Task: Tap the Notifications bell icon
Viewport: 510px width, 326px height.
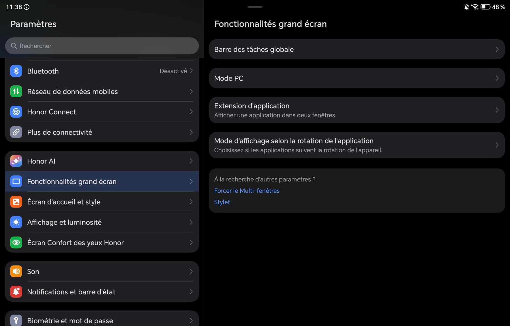Action: (16, 292)
